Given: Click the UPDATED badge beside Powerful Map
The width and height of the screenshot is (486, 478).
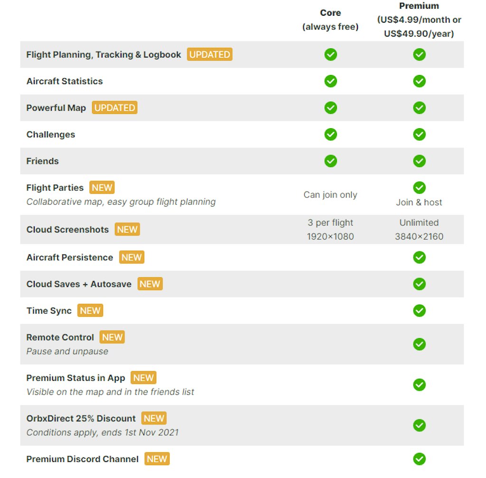Looking at the screenshot, I should click(x=114, y=108).
